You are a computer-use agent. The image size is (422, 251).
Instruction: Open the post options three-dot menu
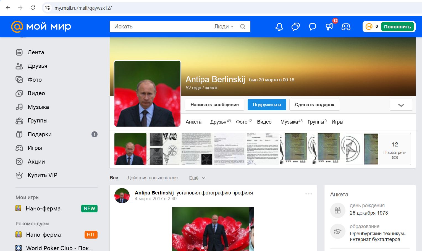[309, 194]
